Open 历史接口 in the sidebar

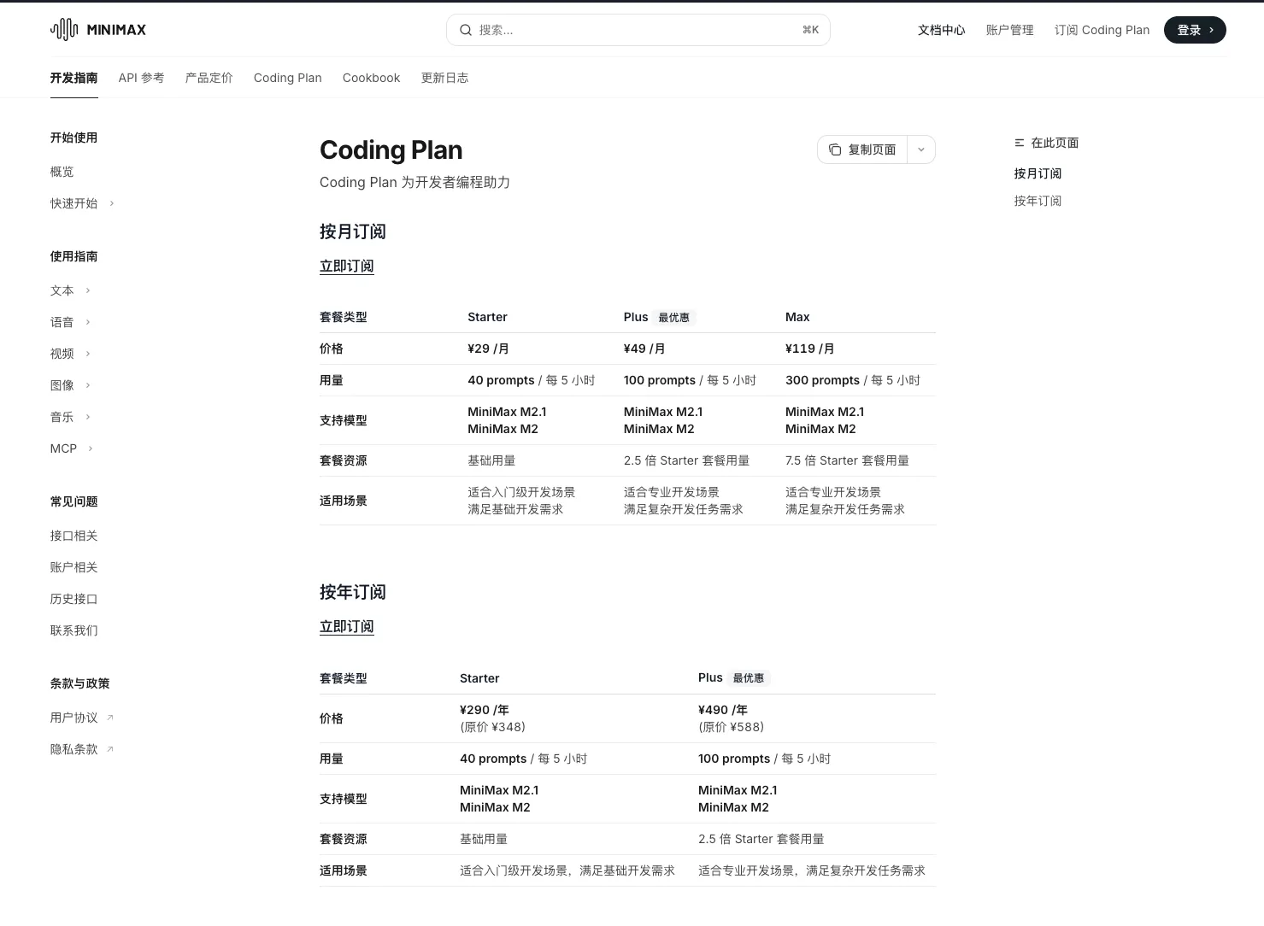[x=74, y=599]
